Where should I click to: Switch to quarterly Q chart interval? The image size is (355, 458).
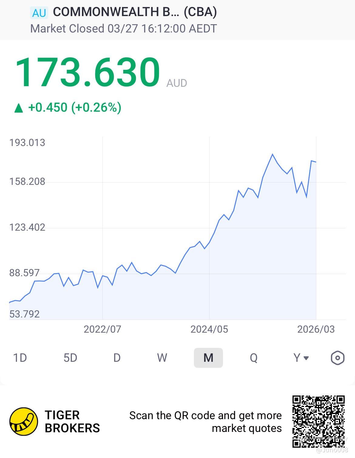point(254,358)
